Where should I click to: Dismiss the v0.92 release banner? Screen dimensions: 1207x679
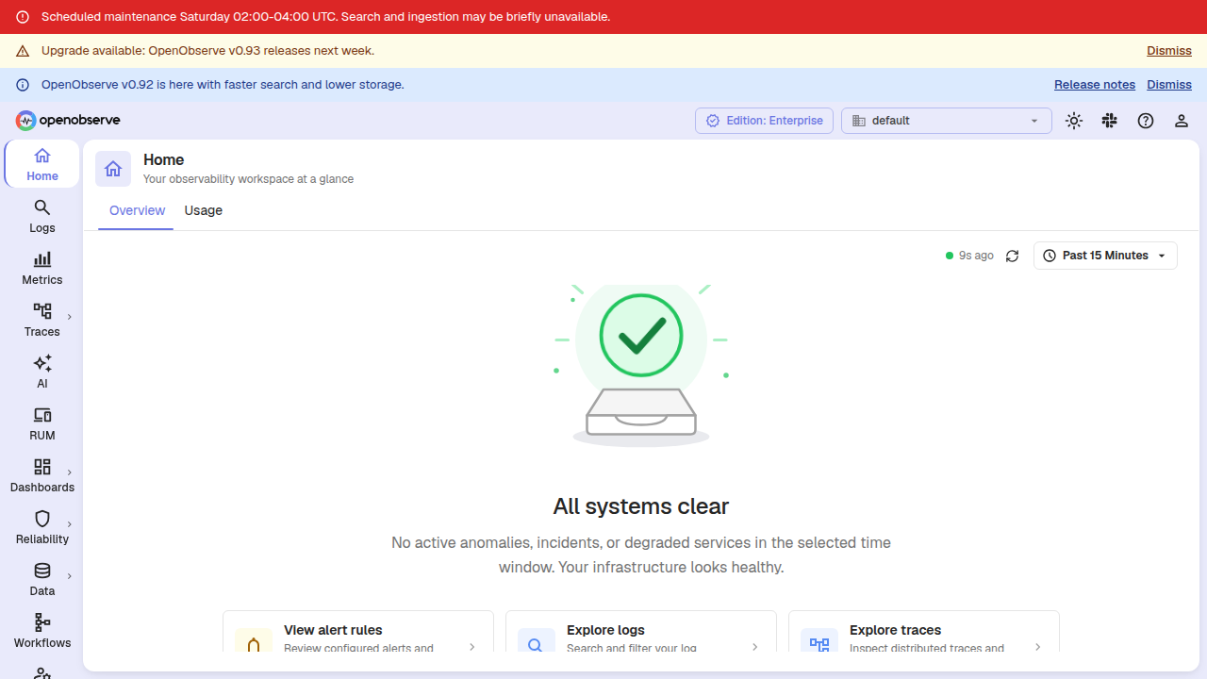pos(1169,85)
